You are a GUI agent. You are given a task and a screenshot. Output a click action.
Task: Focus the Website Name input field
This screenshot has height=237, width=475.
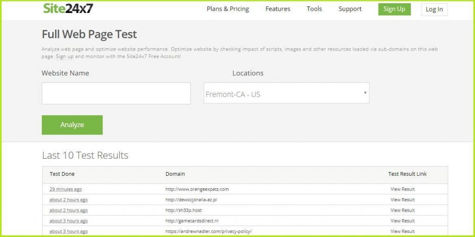(116, 93)
